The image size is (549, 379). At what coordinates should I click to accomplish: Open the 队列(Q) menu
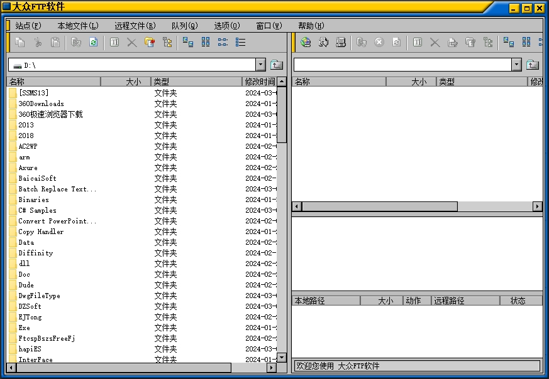pos(185,26)
